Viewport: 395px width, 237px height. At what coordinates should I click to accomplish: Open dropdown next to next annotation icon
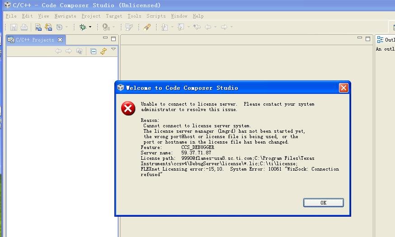point(172,27)
